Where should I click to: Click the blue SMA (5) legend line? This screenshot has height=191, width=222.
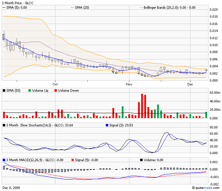tap(4, 7)
